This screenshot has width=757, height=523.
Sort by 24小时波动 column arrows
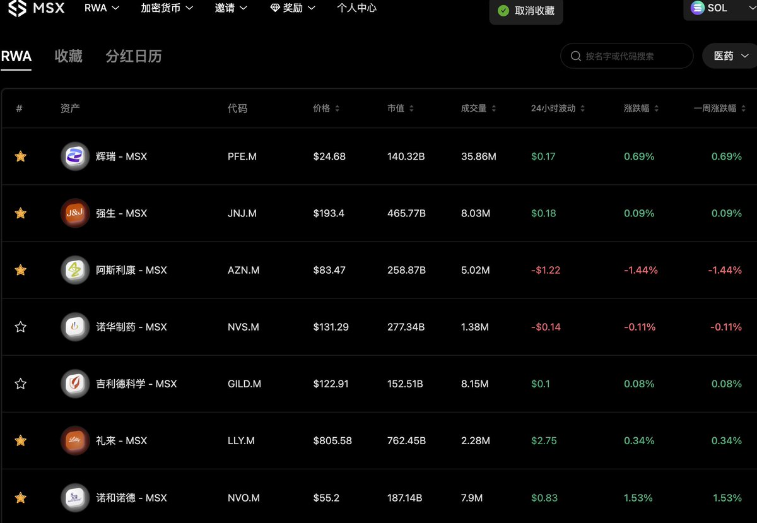(582, 109)
